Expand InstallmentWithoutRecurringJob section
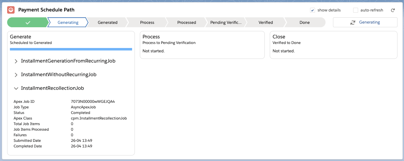 tap(16, 75)
